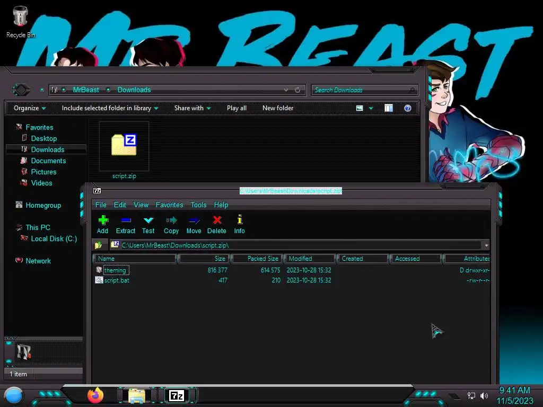The image size is (543, 407).
Task: Click MrBeast in the Explorer breadcrumb
Action: point(86,90)
